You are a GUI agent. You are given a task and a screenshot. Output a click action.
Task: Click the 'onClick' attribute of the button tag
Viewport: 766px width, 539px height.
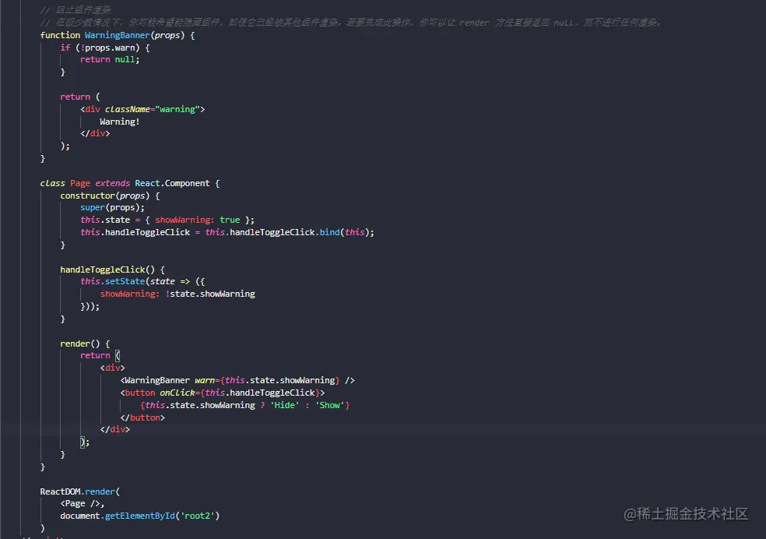point(177,393)
